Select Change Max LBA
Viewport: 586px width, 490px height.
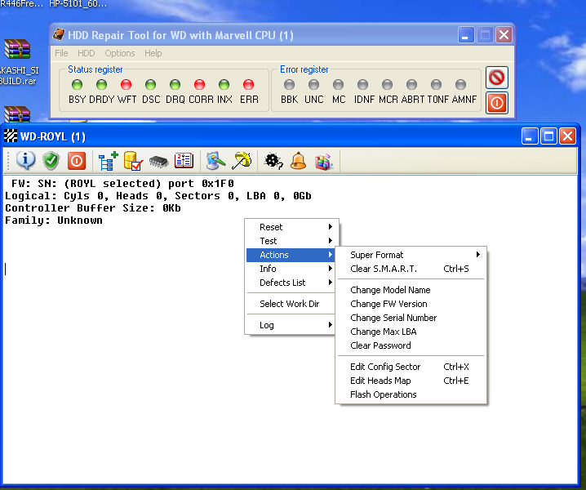click(411, 332)
